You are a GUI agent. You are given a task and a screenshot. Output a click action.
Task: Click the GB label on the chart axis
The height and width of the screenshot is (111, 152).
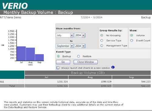click(3, 45)
